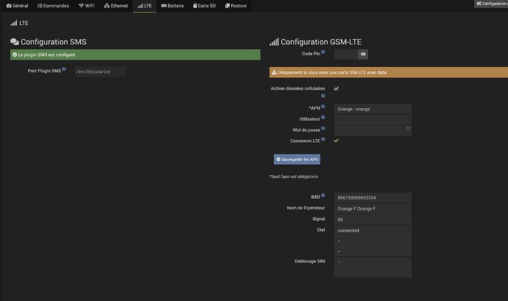
Task: Toggle Code Pin visibility eye icon
Action: point(363,54)
